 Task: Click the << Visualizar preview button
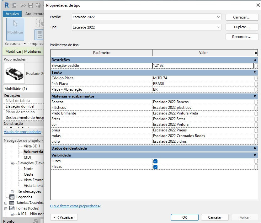point(64,217)
